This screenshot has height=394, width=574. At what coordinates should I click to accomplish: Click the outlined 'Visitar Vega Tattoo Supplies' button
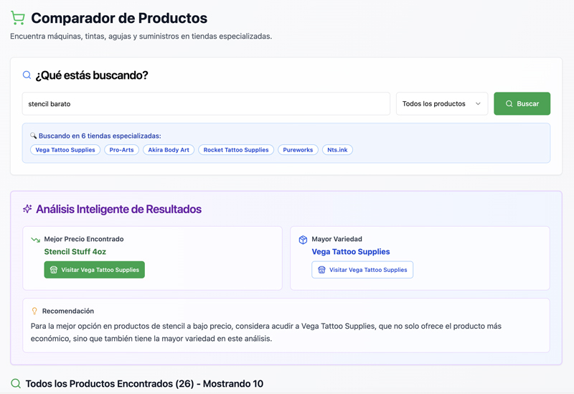click(362, 270)
